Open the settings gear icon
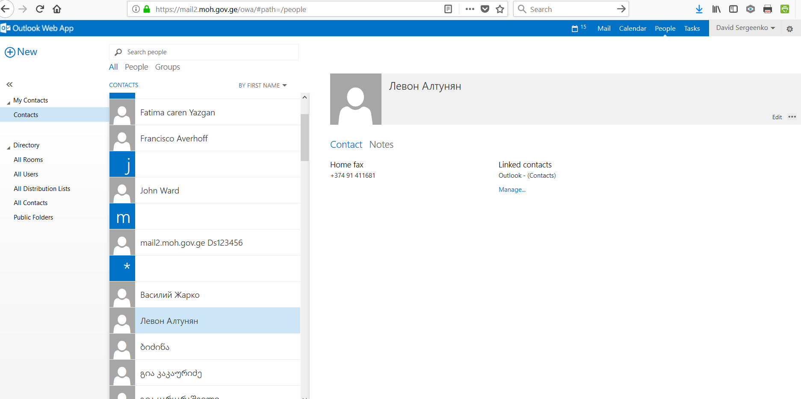The width and height of the screenshot is (801, 399). [x=789, y=29]
